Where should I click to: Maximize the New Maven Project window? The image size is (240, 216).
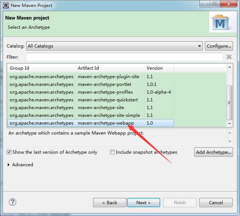215,4
